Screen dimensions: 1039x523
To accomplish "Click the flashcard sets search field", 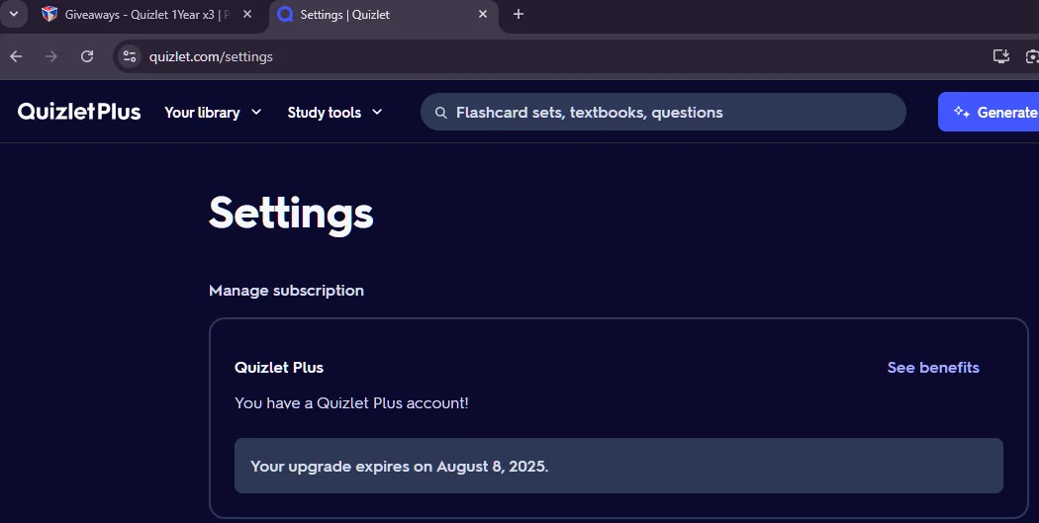I will (663, 112).
